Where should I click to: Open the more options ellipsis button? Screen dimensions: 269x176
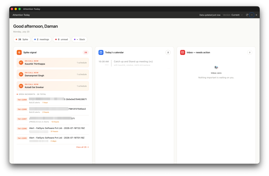pyautogui.click(x=252, y=15)
